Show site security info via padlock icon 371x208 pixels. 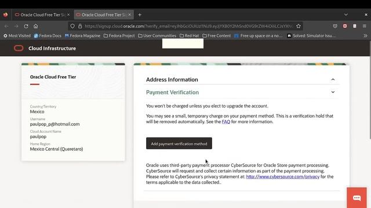tap(80, 26)
